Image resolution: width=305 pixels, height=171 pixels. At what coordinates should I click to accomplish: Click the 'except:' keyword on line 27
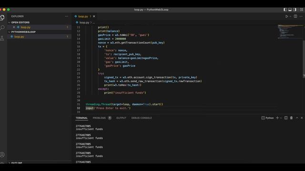(103, 89)
